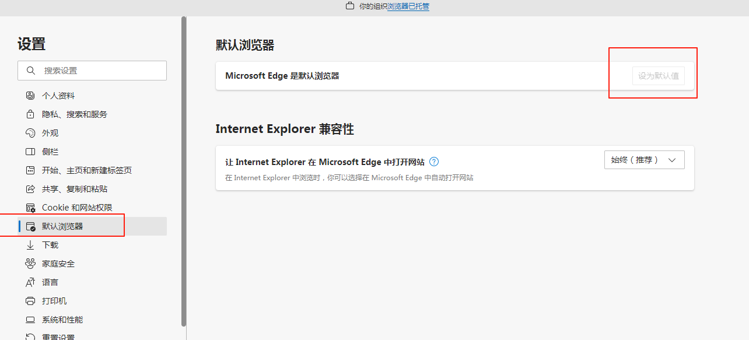Click the Default browser (默认浏览器) icon
The height and width of the screenshot is (340, 749).
pos(31,226)
